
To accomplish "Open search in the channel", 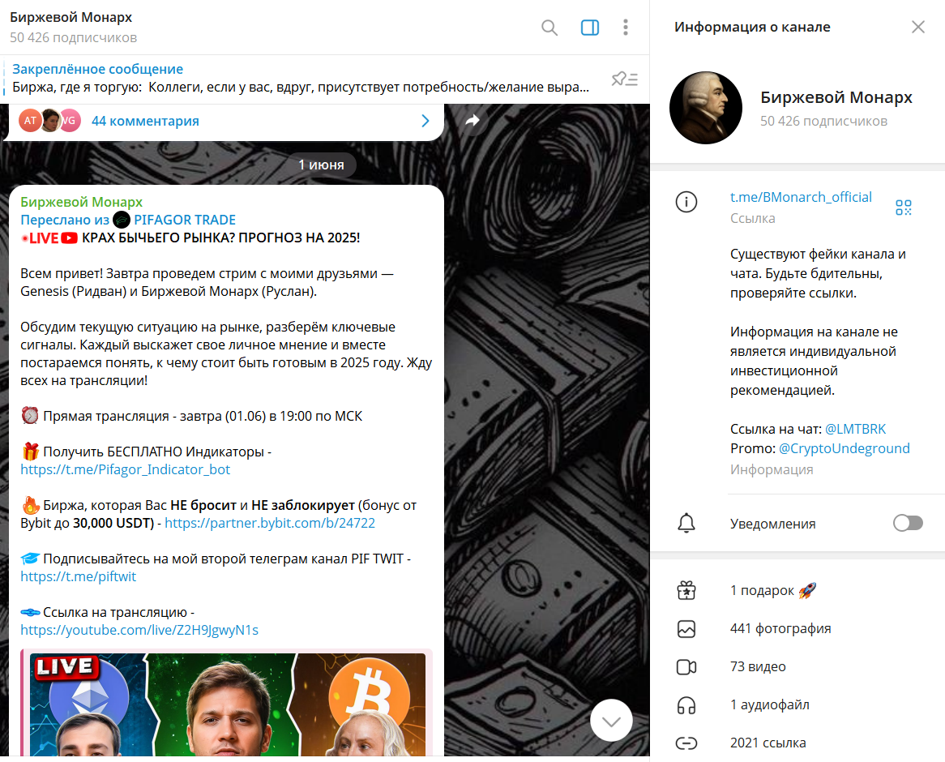I will pyautogui.click(x=549, y=27).
